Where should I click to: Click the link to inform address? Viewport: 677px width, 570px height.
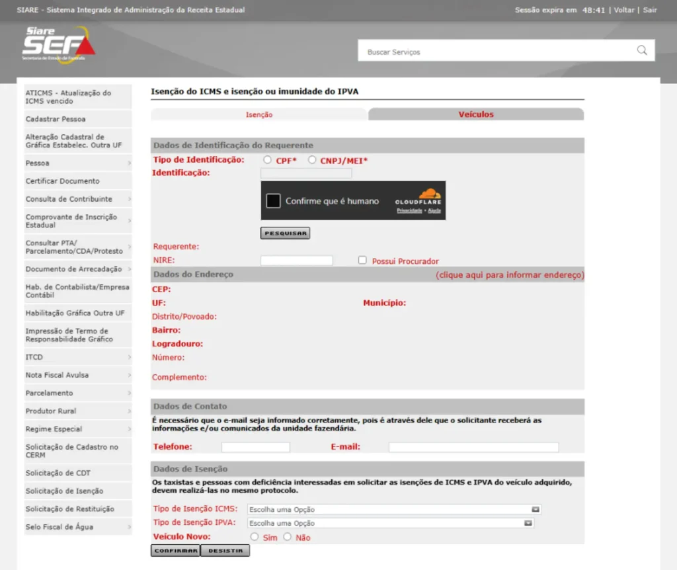(509, 274)
